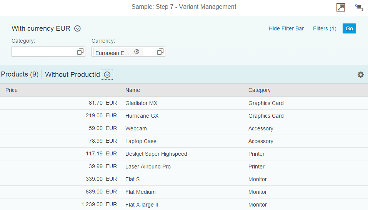The image size is (368, 210).
Task: Open the code view icon at top right
Action: tap(359, 7)
